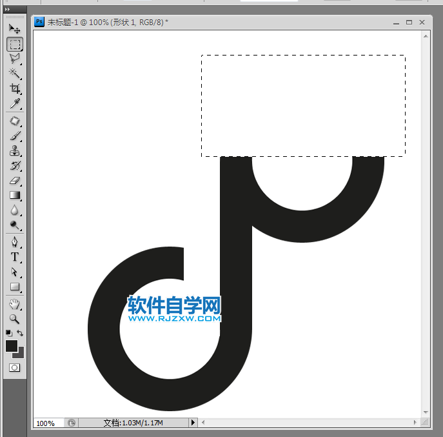Click the window resize grip corner
443x437 pixels.
425,423
